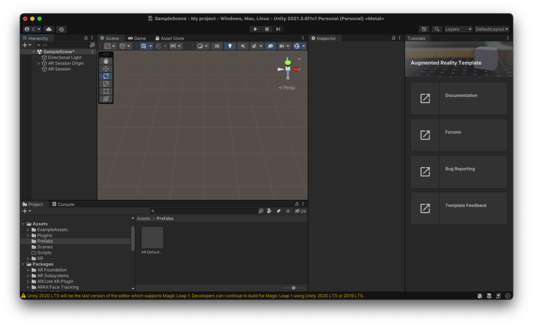
Task: Select the Rotate tool
Action: 106,76
